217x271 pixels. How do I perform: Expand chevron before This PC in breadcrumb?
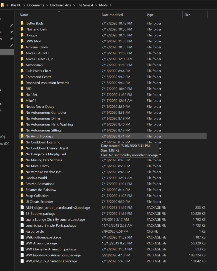coord(7,5)
